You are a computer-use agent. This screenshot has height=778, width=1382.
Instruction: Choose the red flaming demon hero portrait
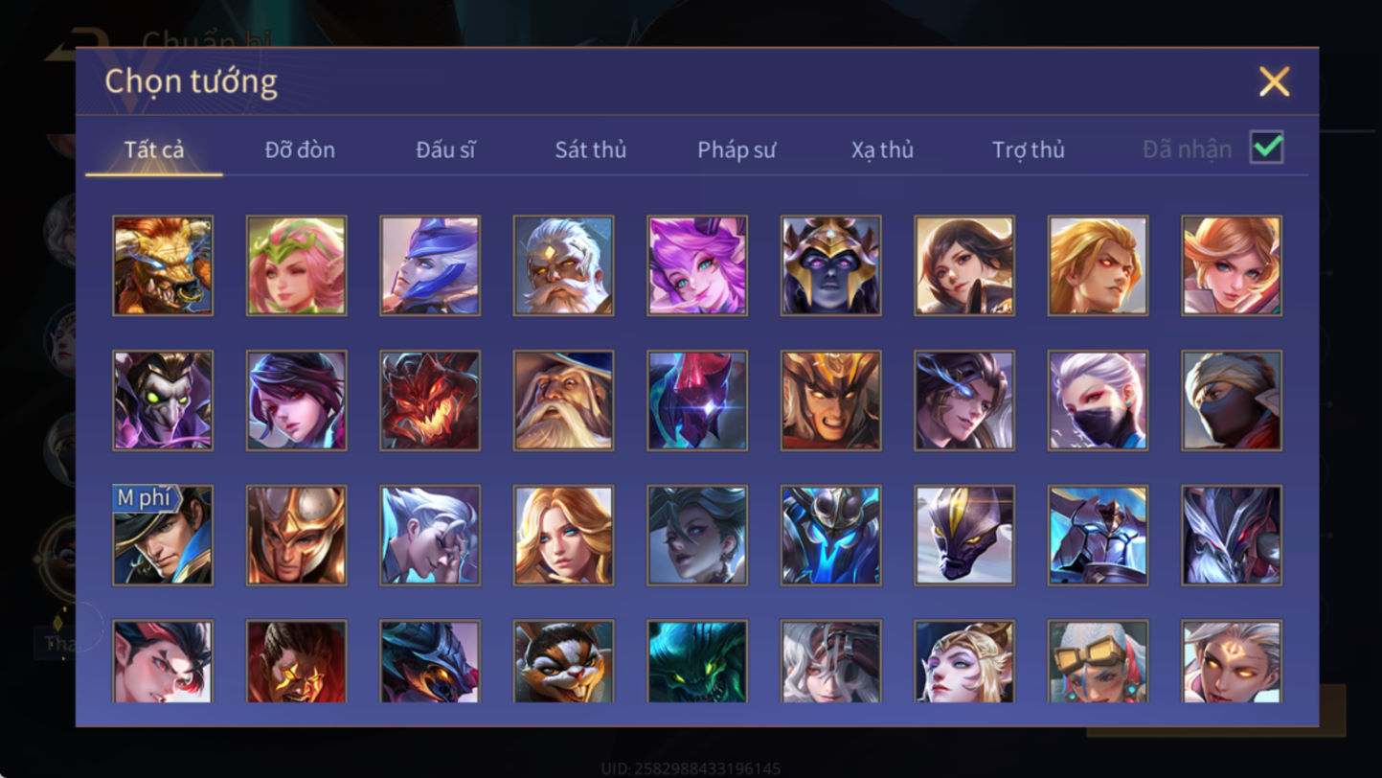(430, 400)
